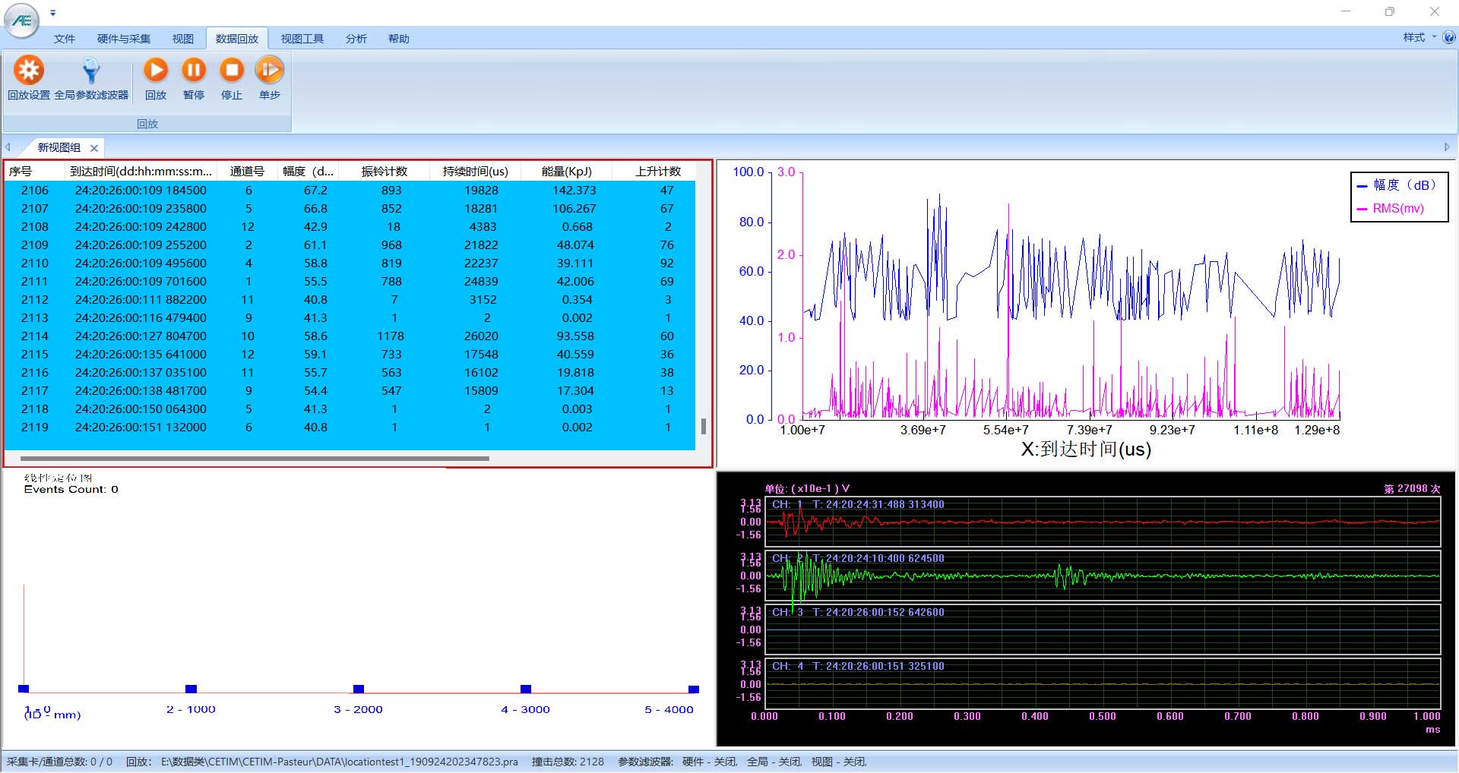Viewport: 1459px width, 773px height.
Task: Select row 2114 in data table
Action: pyautogui.click(x=350, y=336)
